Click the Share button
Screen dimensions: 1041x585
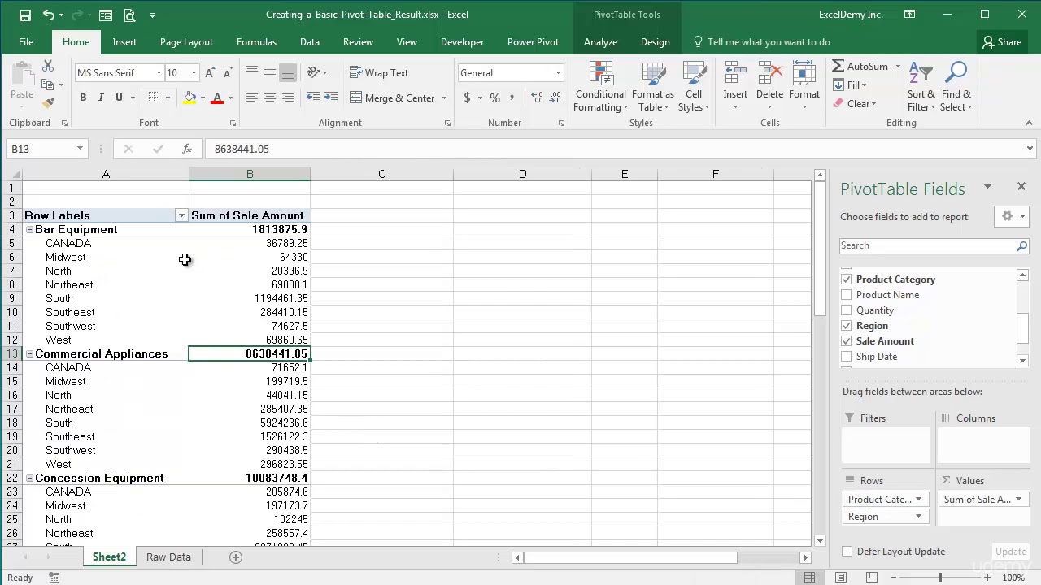pos(1002,42)
